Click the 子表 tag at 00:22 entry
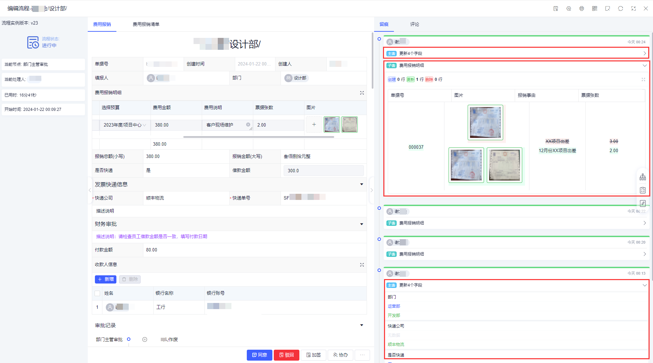Image resolution: width=653 pixels, height=363 pixels. tap(392, 223)
